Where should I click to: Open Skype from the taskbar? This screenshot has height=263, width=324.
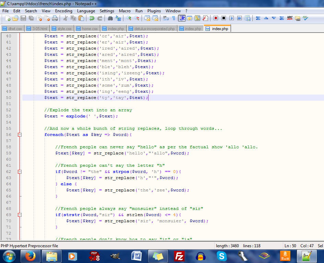click(x=222, y=256)
